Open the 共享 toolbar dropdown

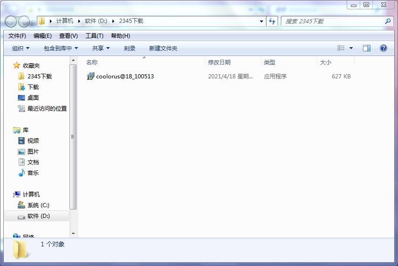(x=101, y=48)
